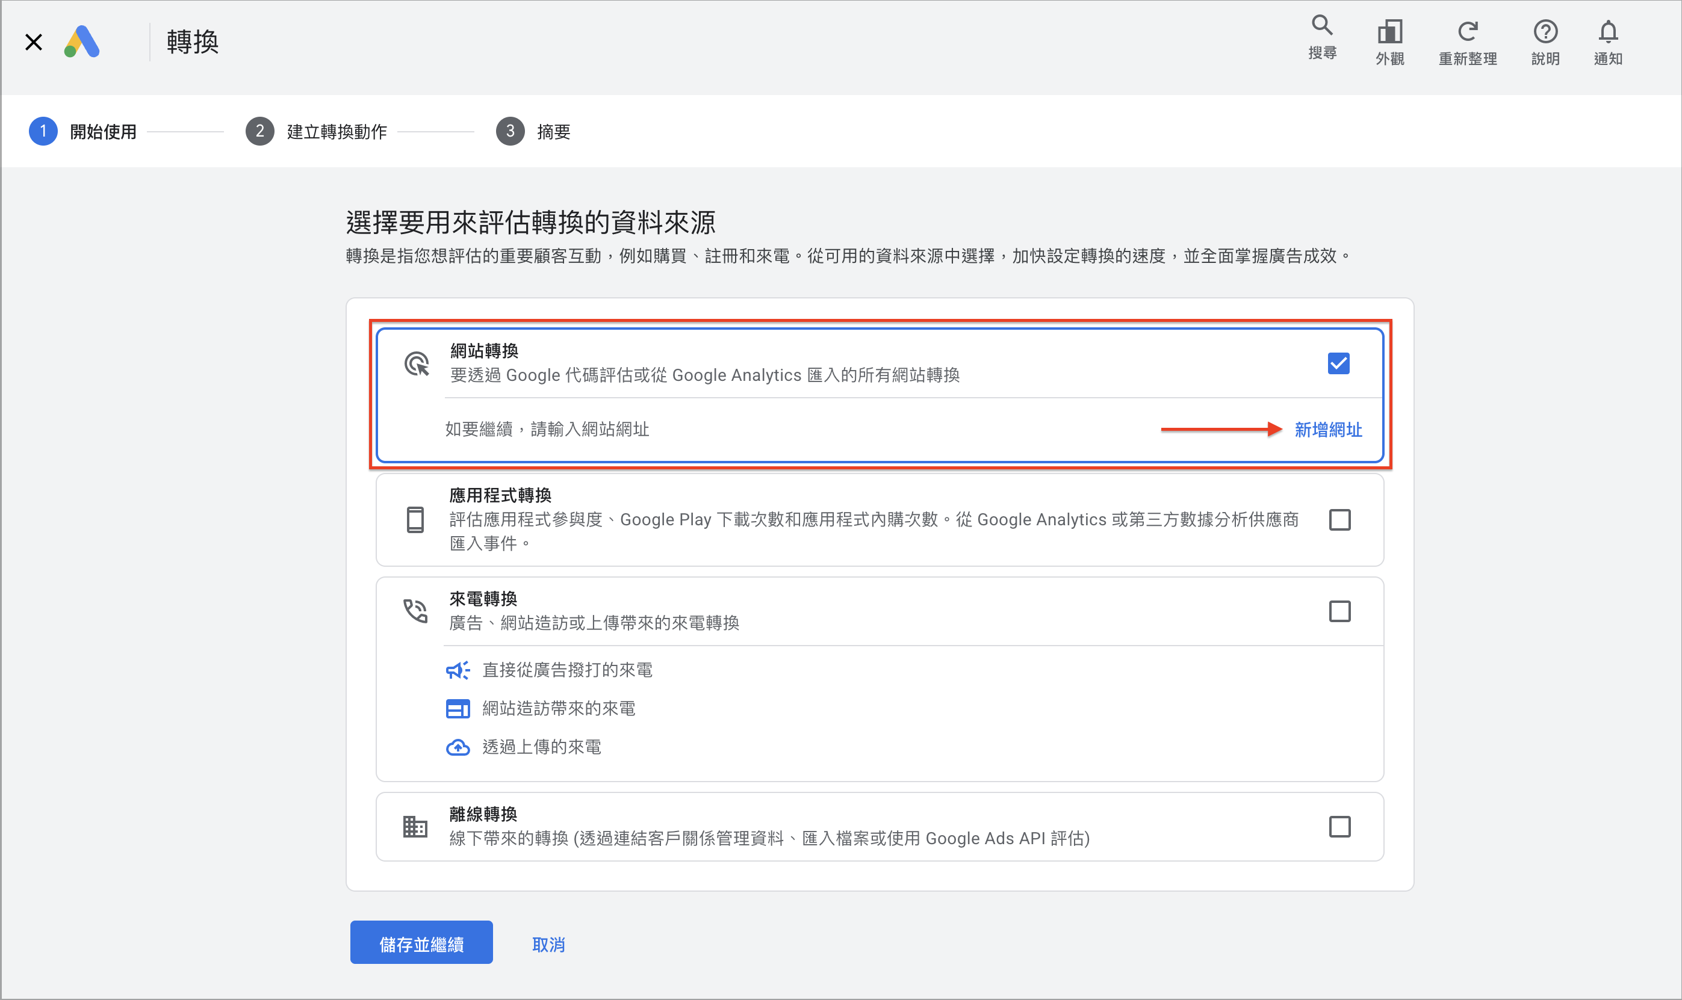Screen dimensions: 1682x1000
Task: Click the 搜尋 search magnifier icon
Action: point(1322,26)
